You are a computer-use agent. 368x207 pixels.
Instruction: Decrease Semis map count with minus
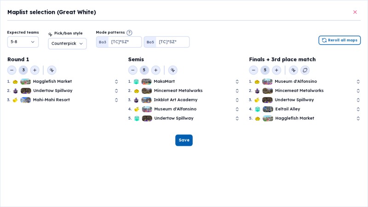(132, 70)
